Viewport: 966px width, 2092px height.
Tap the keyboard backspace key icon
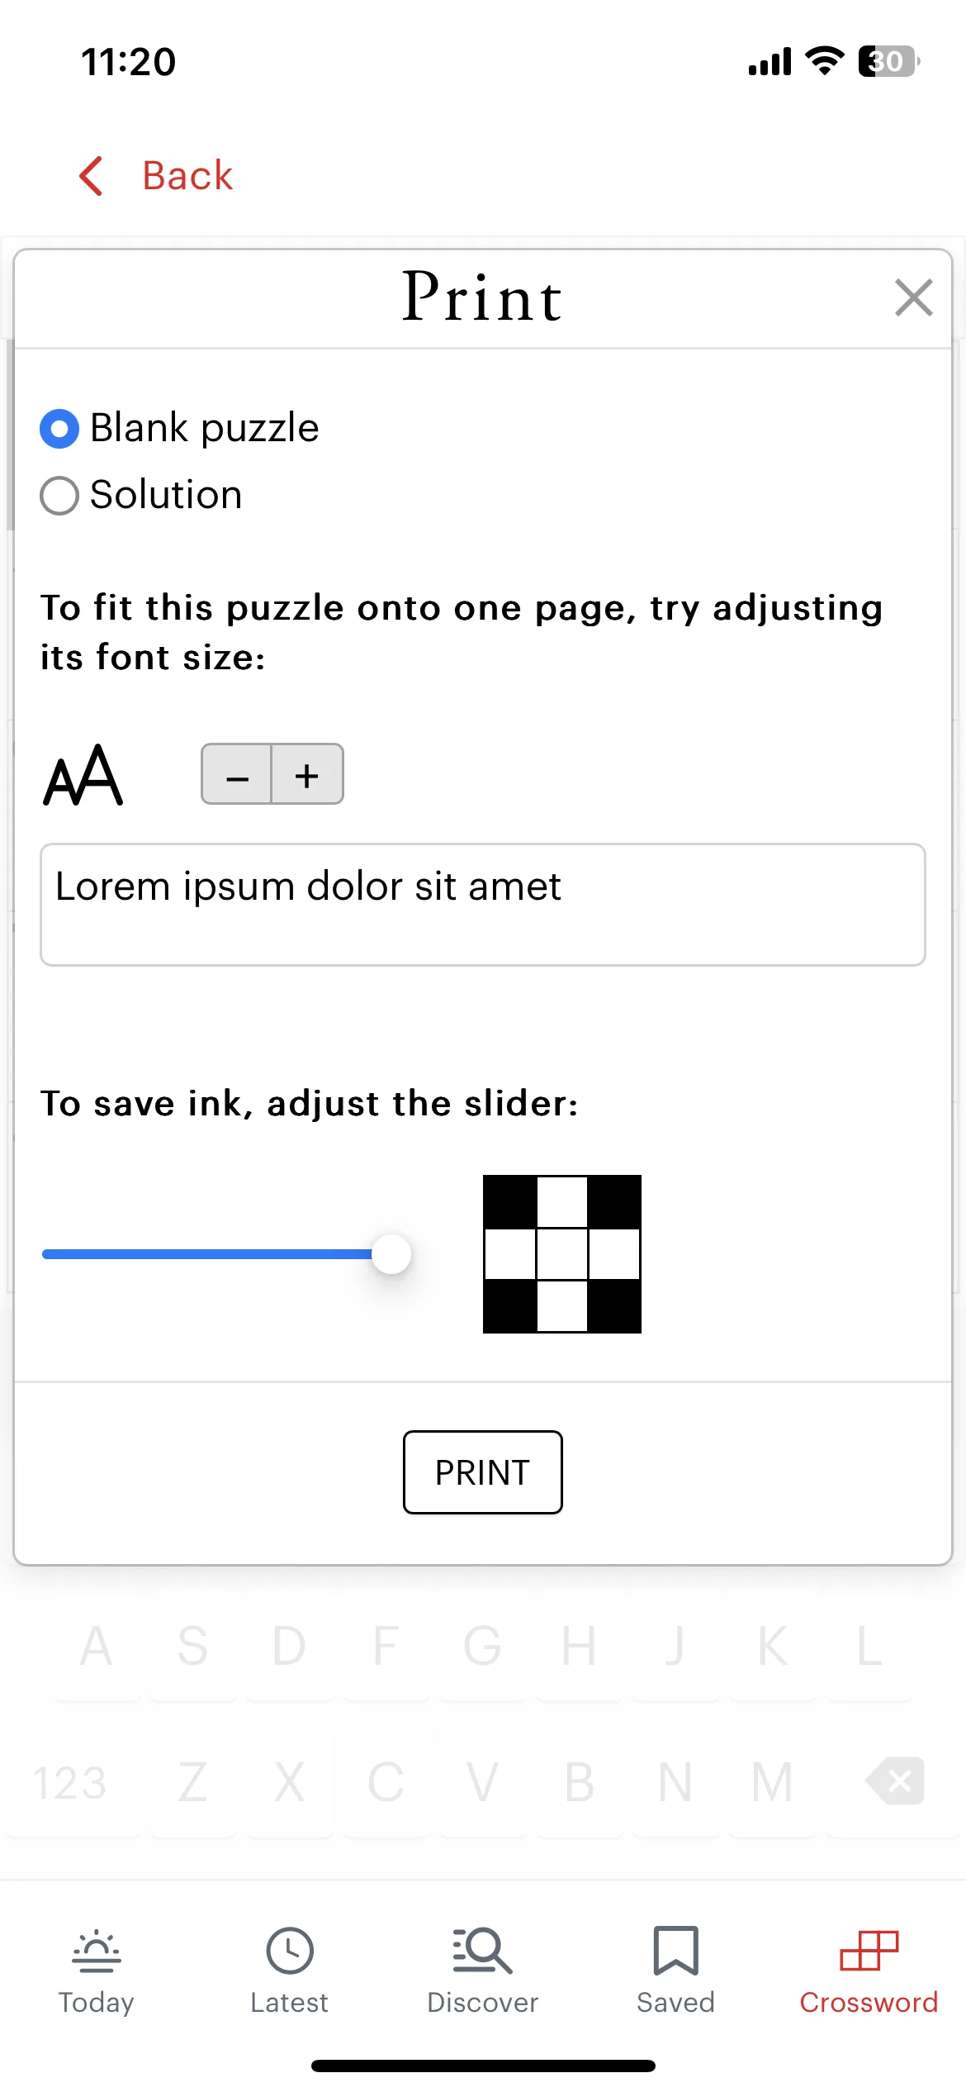point(896,1781)
